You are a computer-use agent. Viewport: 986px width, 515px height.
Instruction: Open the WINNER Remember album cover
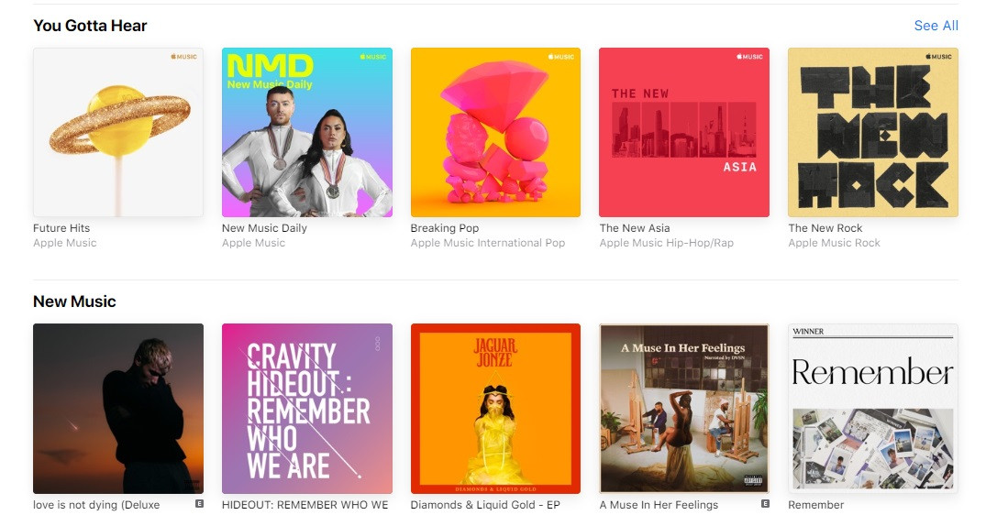[873, 408]
